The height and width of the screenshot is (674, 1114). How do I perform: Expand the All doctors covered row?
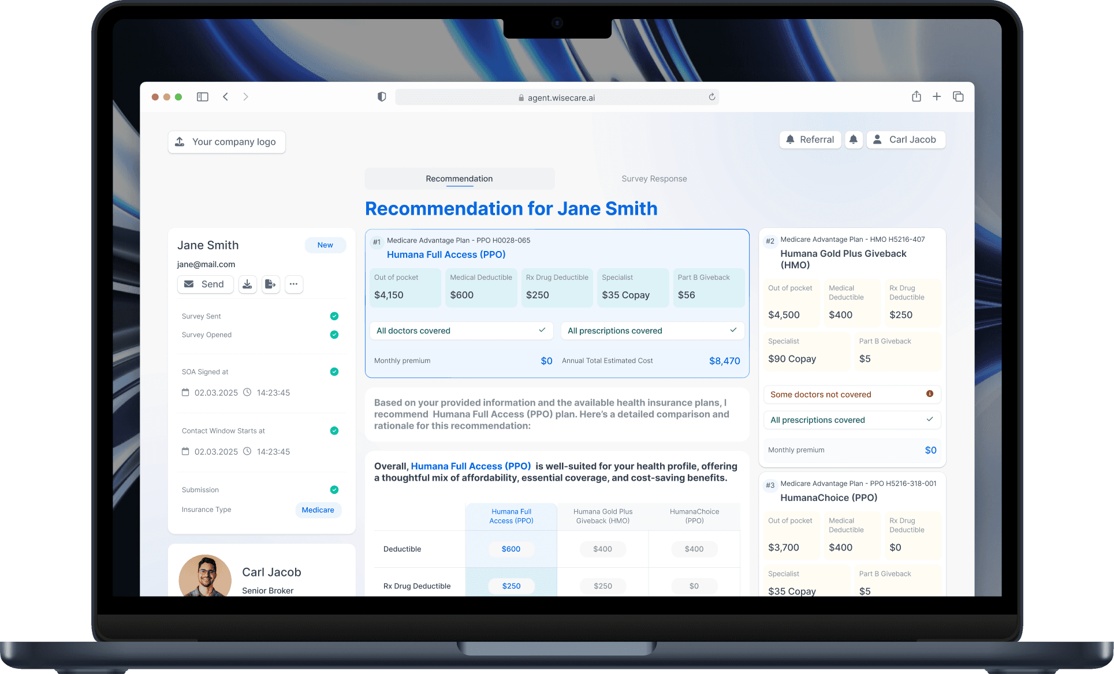click(461, 331)
